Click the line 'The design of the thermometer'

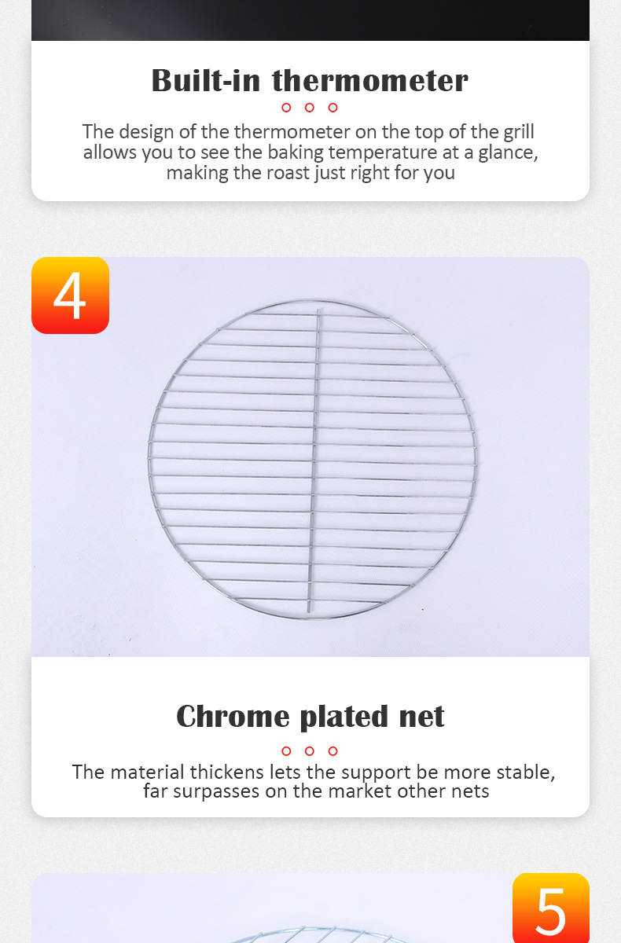(308, 131)
